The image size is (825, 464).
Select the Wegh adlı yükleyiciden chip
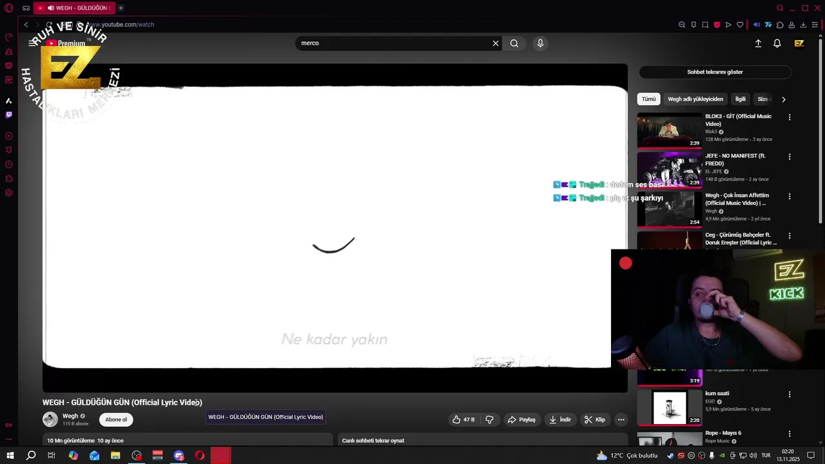695,99
